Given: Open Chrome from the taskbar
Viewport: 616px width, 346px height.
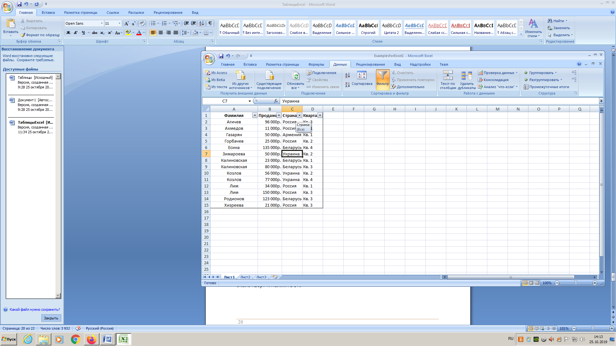Looking at the screenshot, I should coord(75,339).
